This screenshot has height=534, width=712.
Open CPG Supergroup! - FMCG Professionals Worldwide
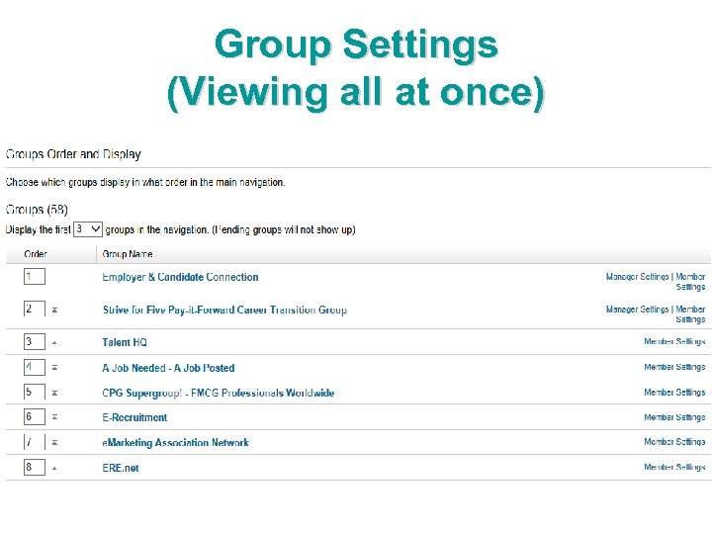coord(219,393)
